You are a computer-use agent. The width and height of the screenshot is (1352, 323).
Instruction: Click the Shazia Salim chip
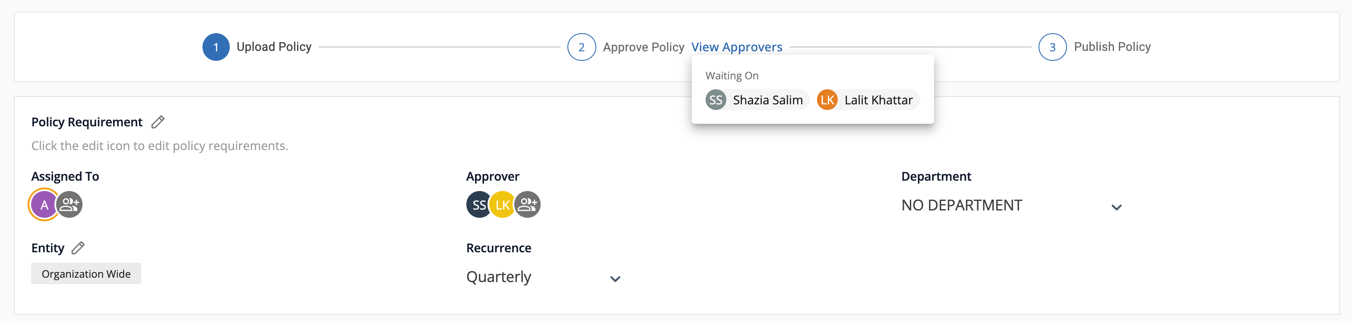(x=757, y=100)
